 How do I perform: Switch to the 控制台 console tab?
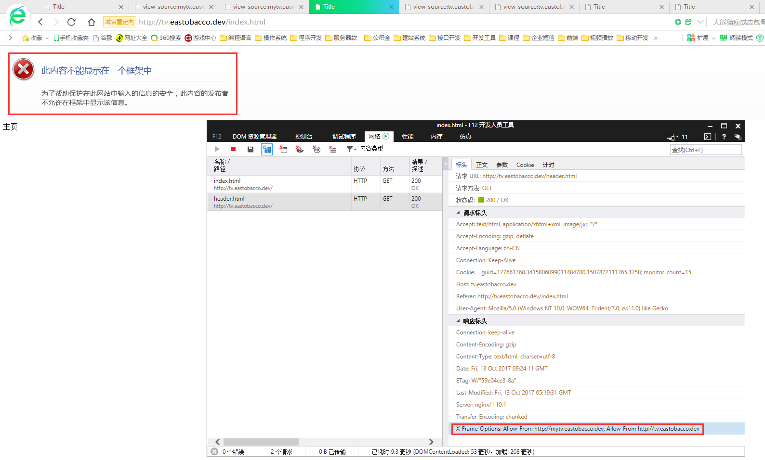tap(303, 137)
